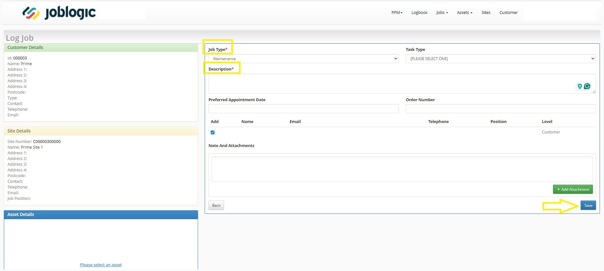The width and height of the screenshot is (604, 271).
Task: Click the Note And Attachments text box
Action: coord(402,169)
